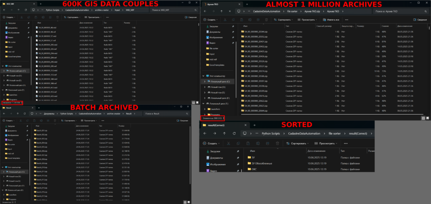Open the PC icon in result(Correct) address bar
The width and height of the screenshot is (431, 204).
tap(244, 133)
